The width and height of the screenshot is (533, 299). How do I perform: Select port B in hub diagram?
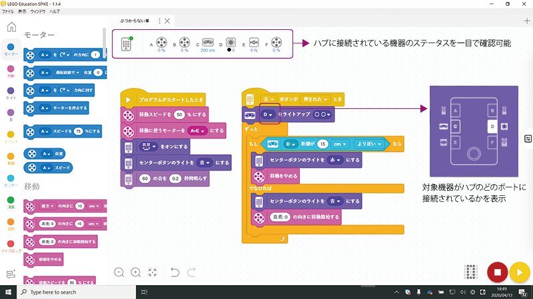[x=492, y=110]
